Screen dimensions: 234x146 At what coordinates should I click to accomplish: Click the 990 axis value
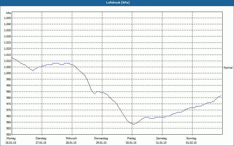click(x=9, y=85)
